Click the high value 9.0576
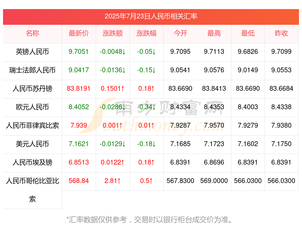302x229 pixels. point(214,70)
